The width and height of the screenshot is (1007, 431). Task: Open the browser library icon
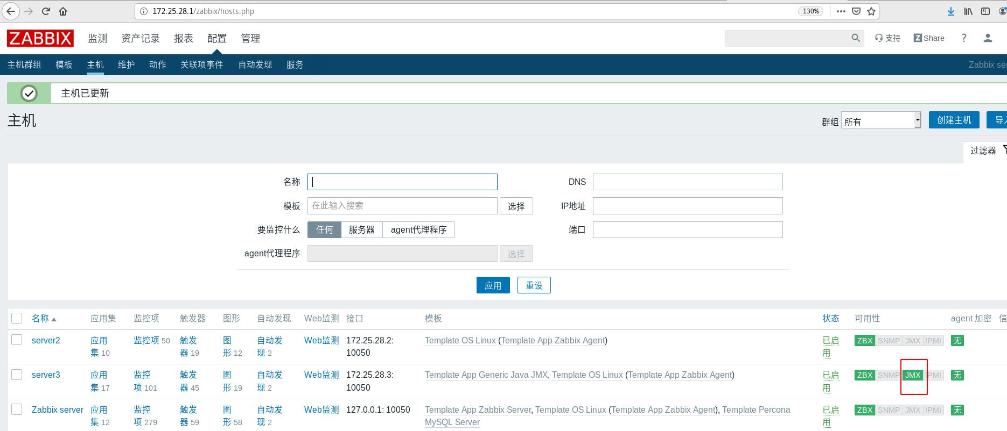click(968, 11)
